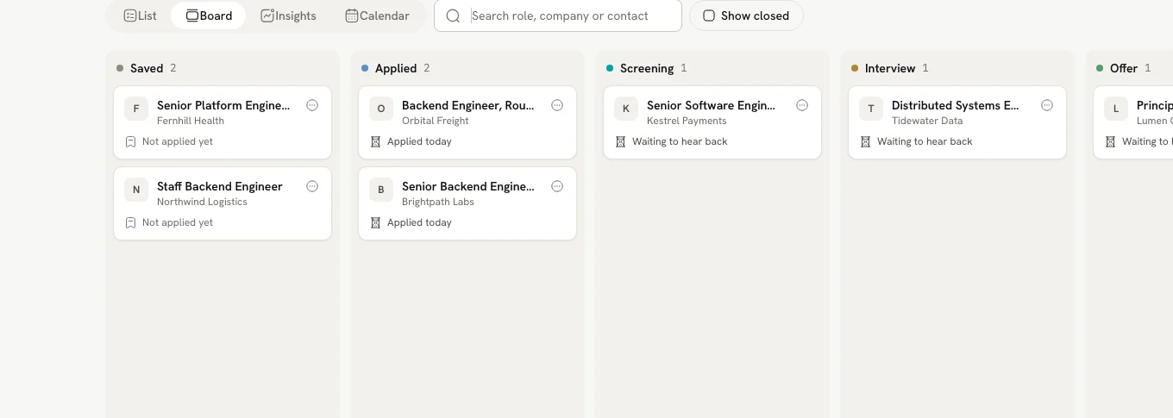
Task: Click the Screening column teal dot
Action: coord(610,68)
